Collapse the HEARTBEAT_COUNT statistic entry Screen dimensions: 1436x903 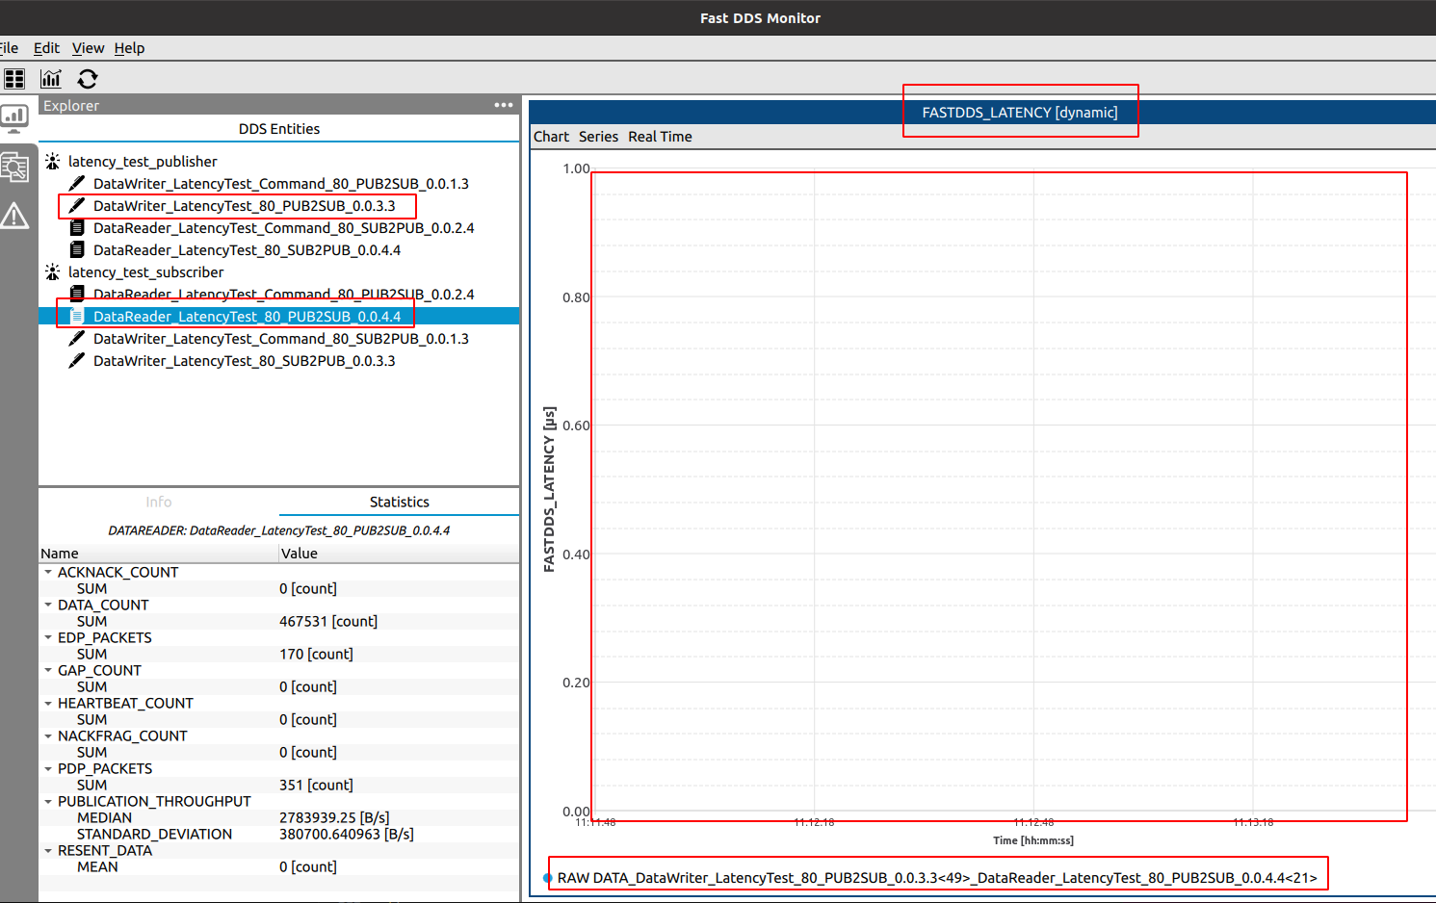tap(46, 703)
